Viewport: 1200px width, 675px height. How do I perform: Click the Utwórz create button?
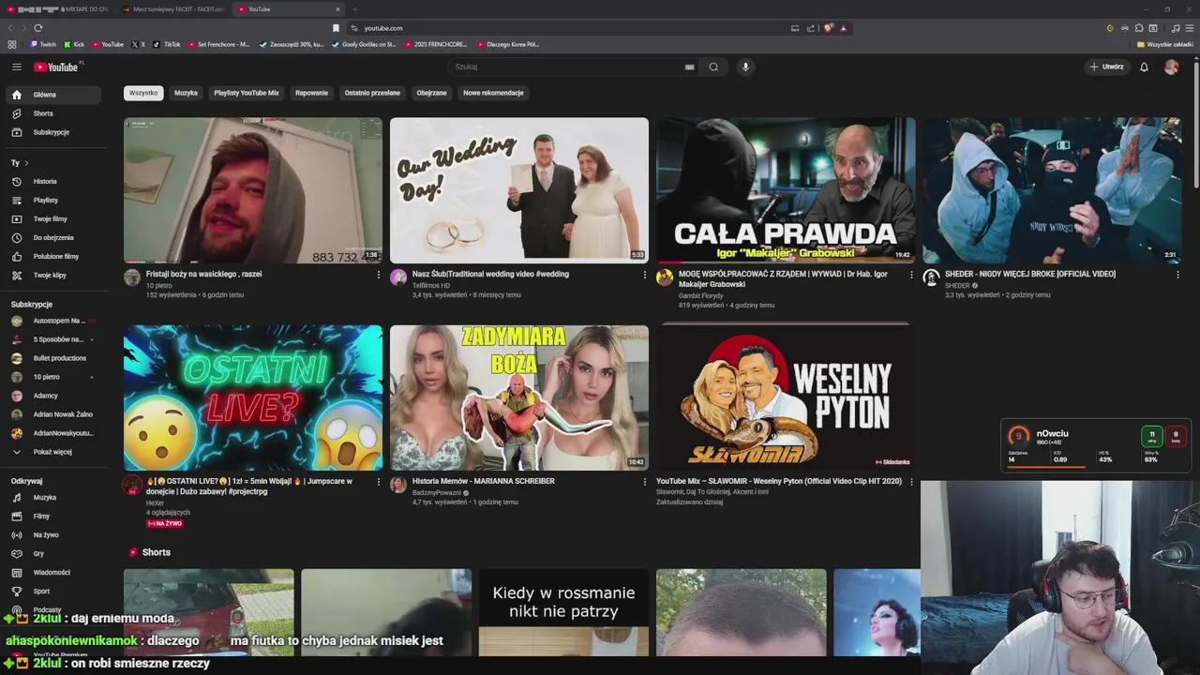click(1106, 67)
